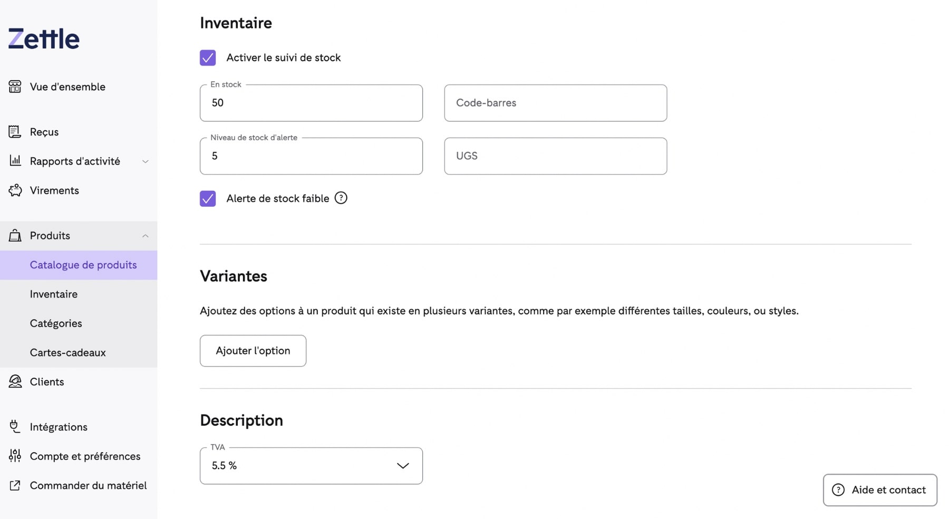Click the Rapports d'activité label

pos(75,161)
